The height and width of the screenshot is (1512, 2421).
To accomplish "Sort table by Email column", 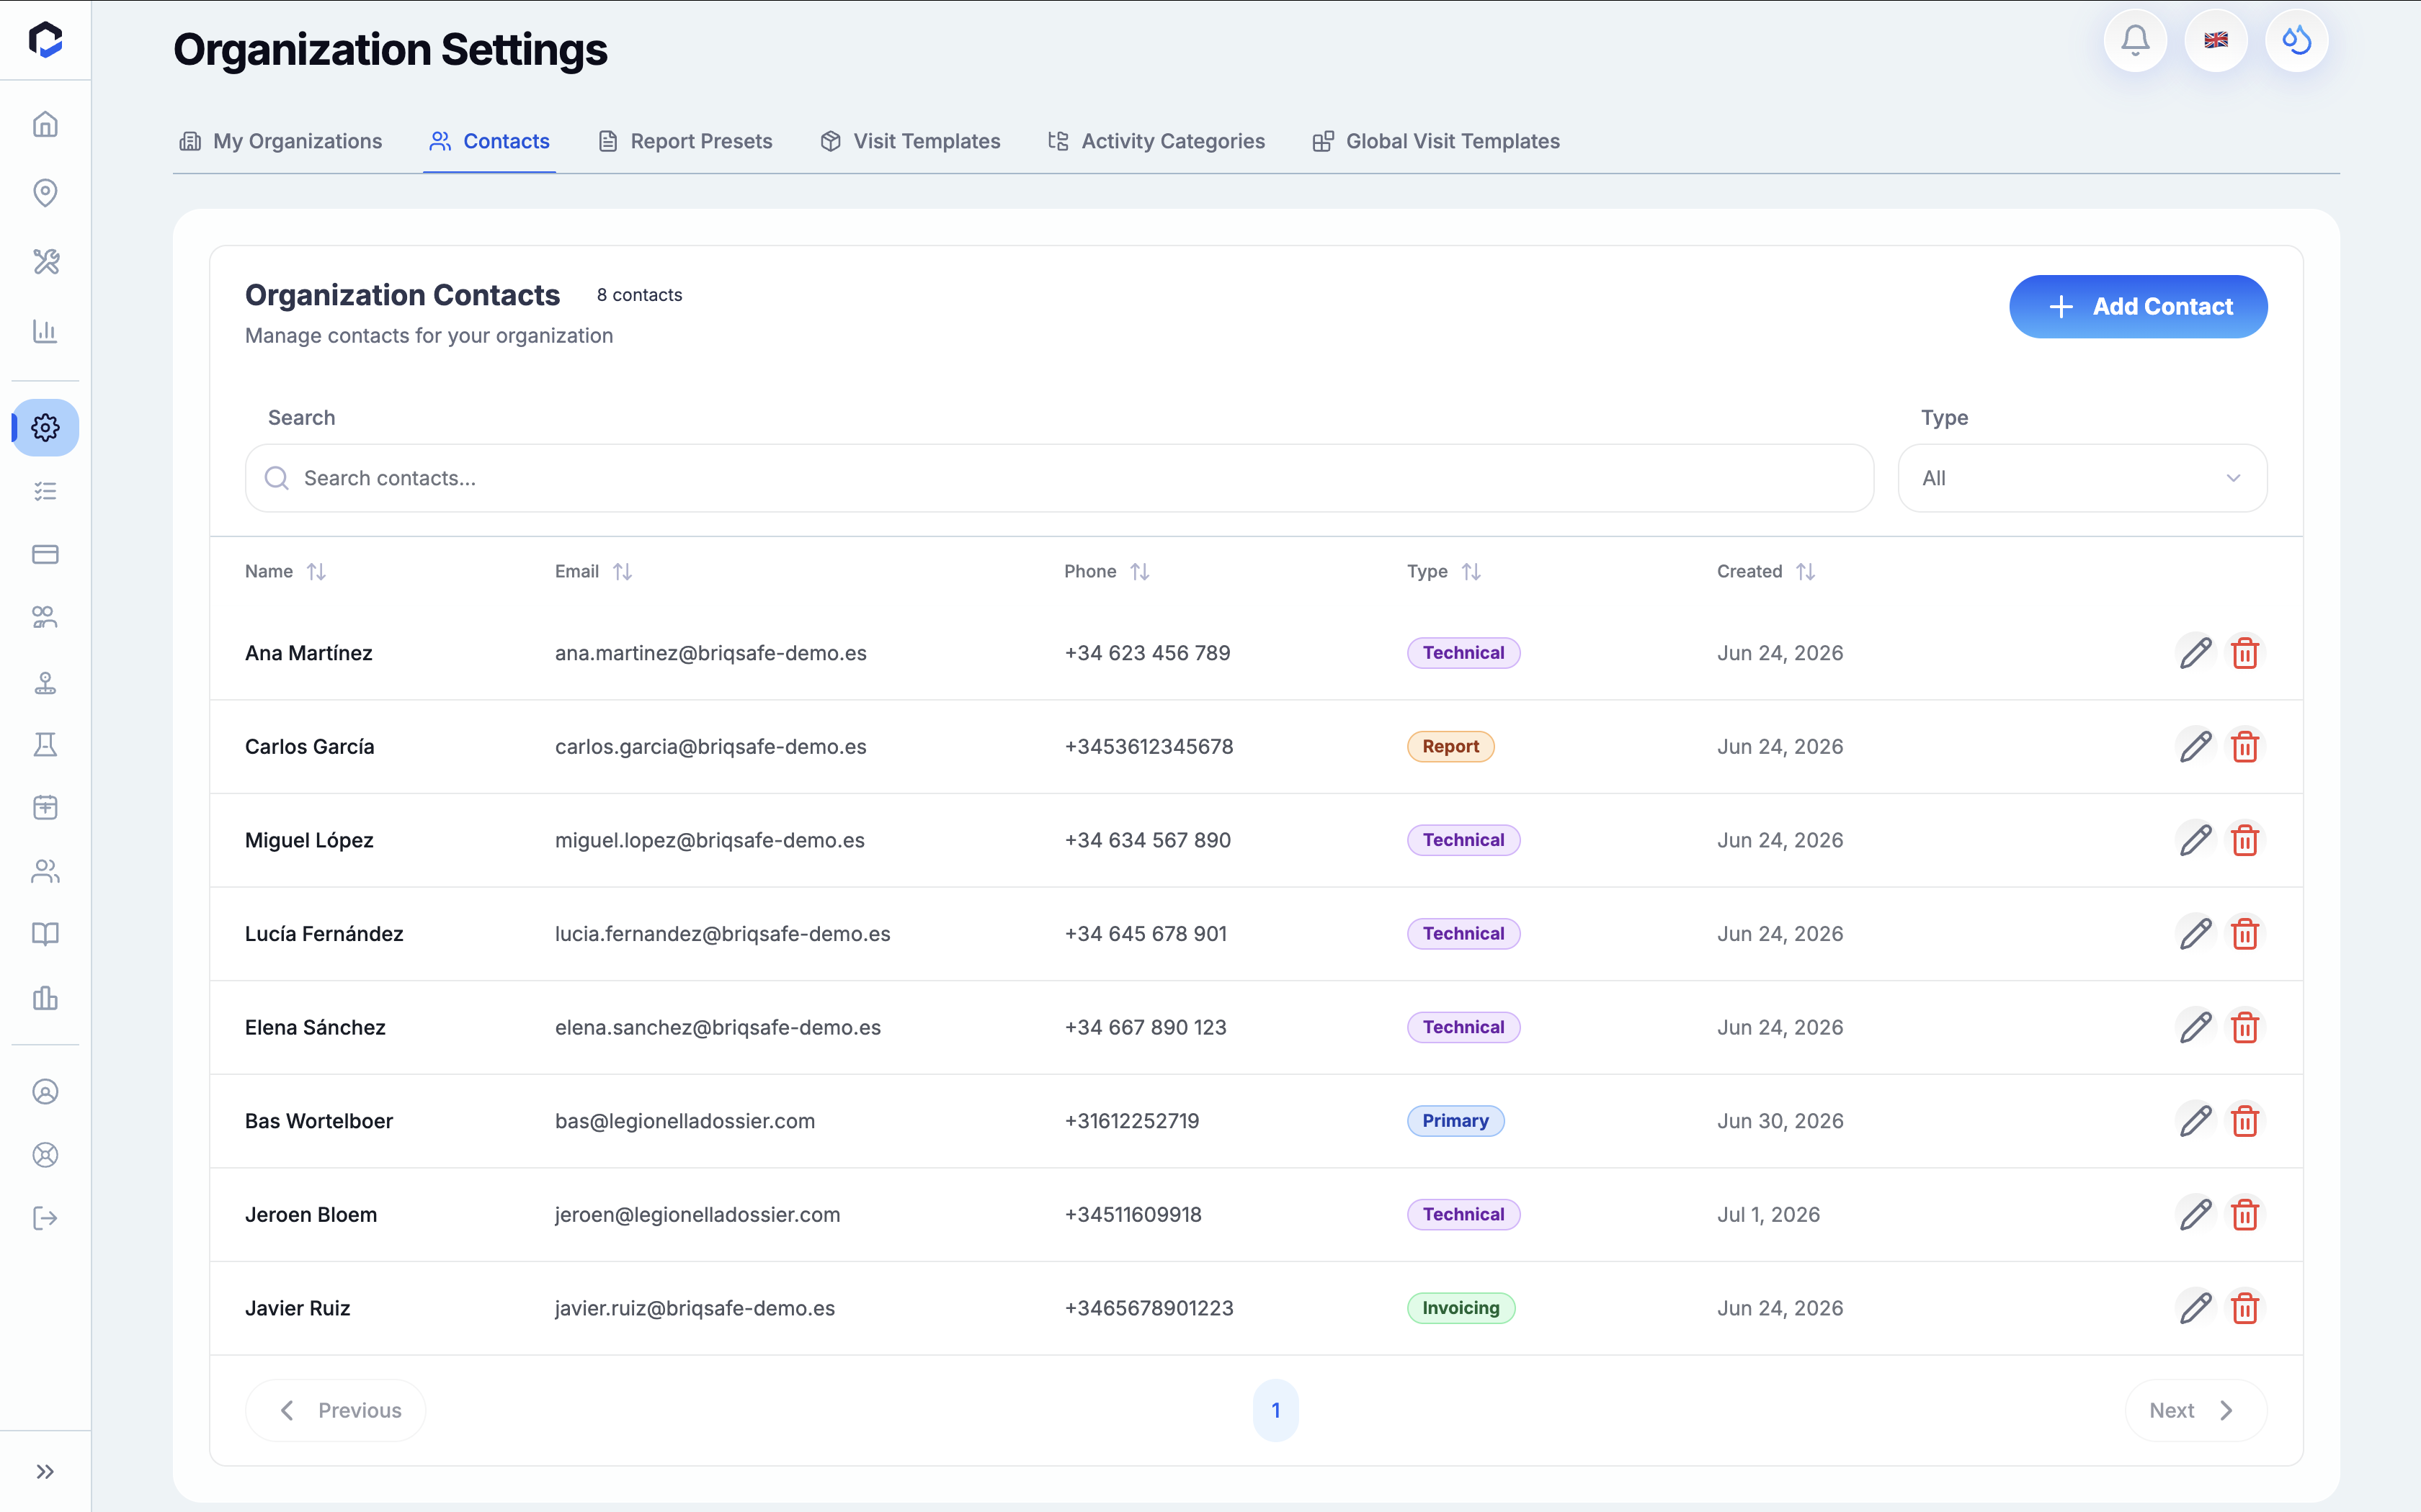I will pyautogui.click(x=623, y=571).
